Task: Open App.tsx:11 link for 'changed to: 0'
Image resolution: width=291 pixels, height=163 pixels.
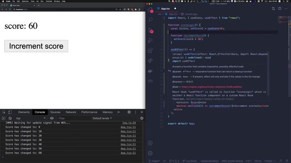Action: coord(128,127)
